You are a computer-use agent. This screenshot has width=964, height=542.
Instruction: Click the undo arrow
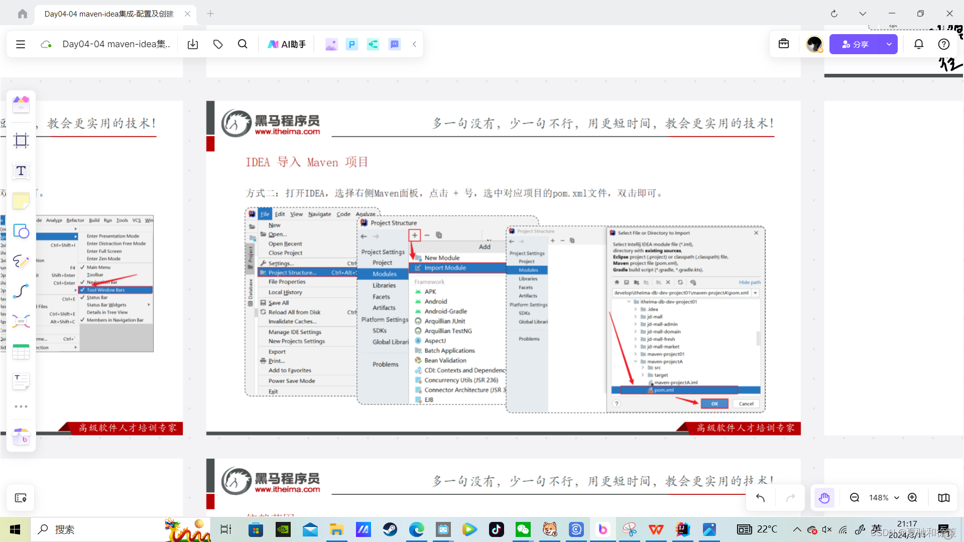click(x=761, y=498)
